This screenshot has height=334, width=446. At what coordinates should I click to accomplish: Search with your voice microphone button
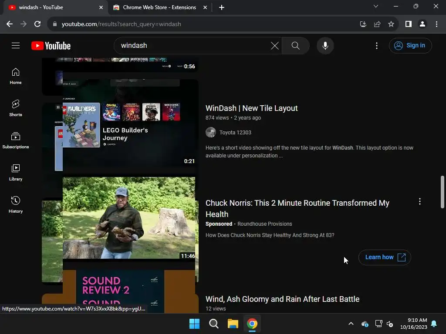[325, 45]
